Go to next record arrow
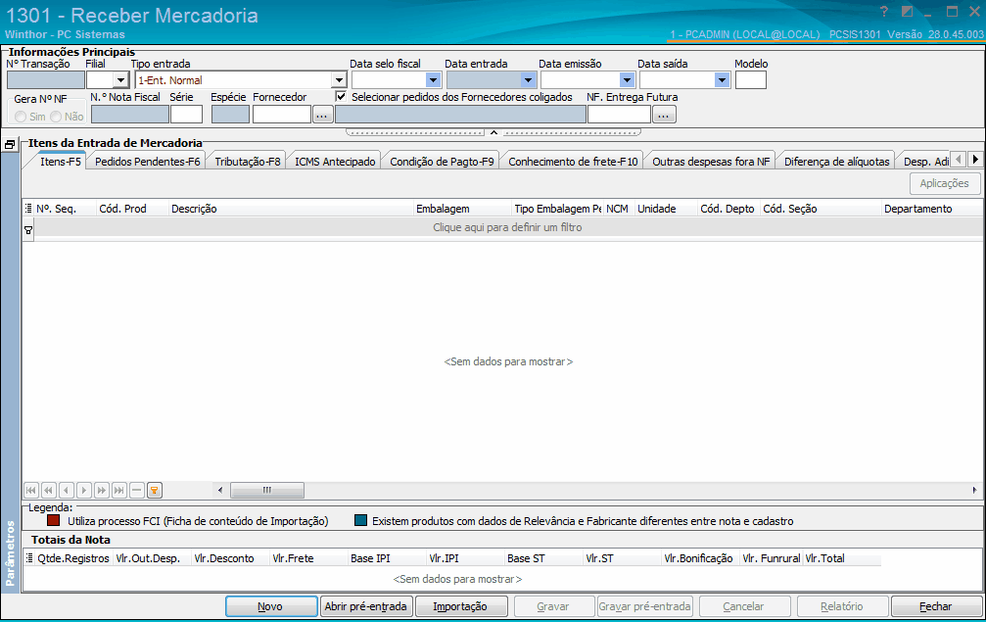The image size is (986, 622). tap(83, 490)
